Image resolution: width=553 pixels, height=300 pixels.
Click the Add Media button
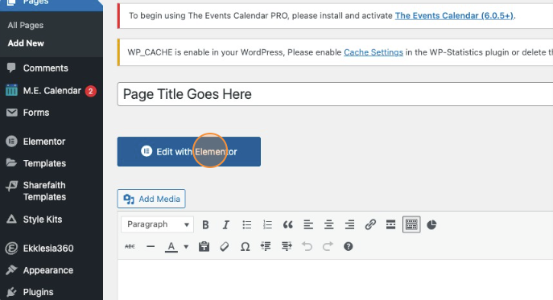151,199
